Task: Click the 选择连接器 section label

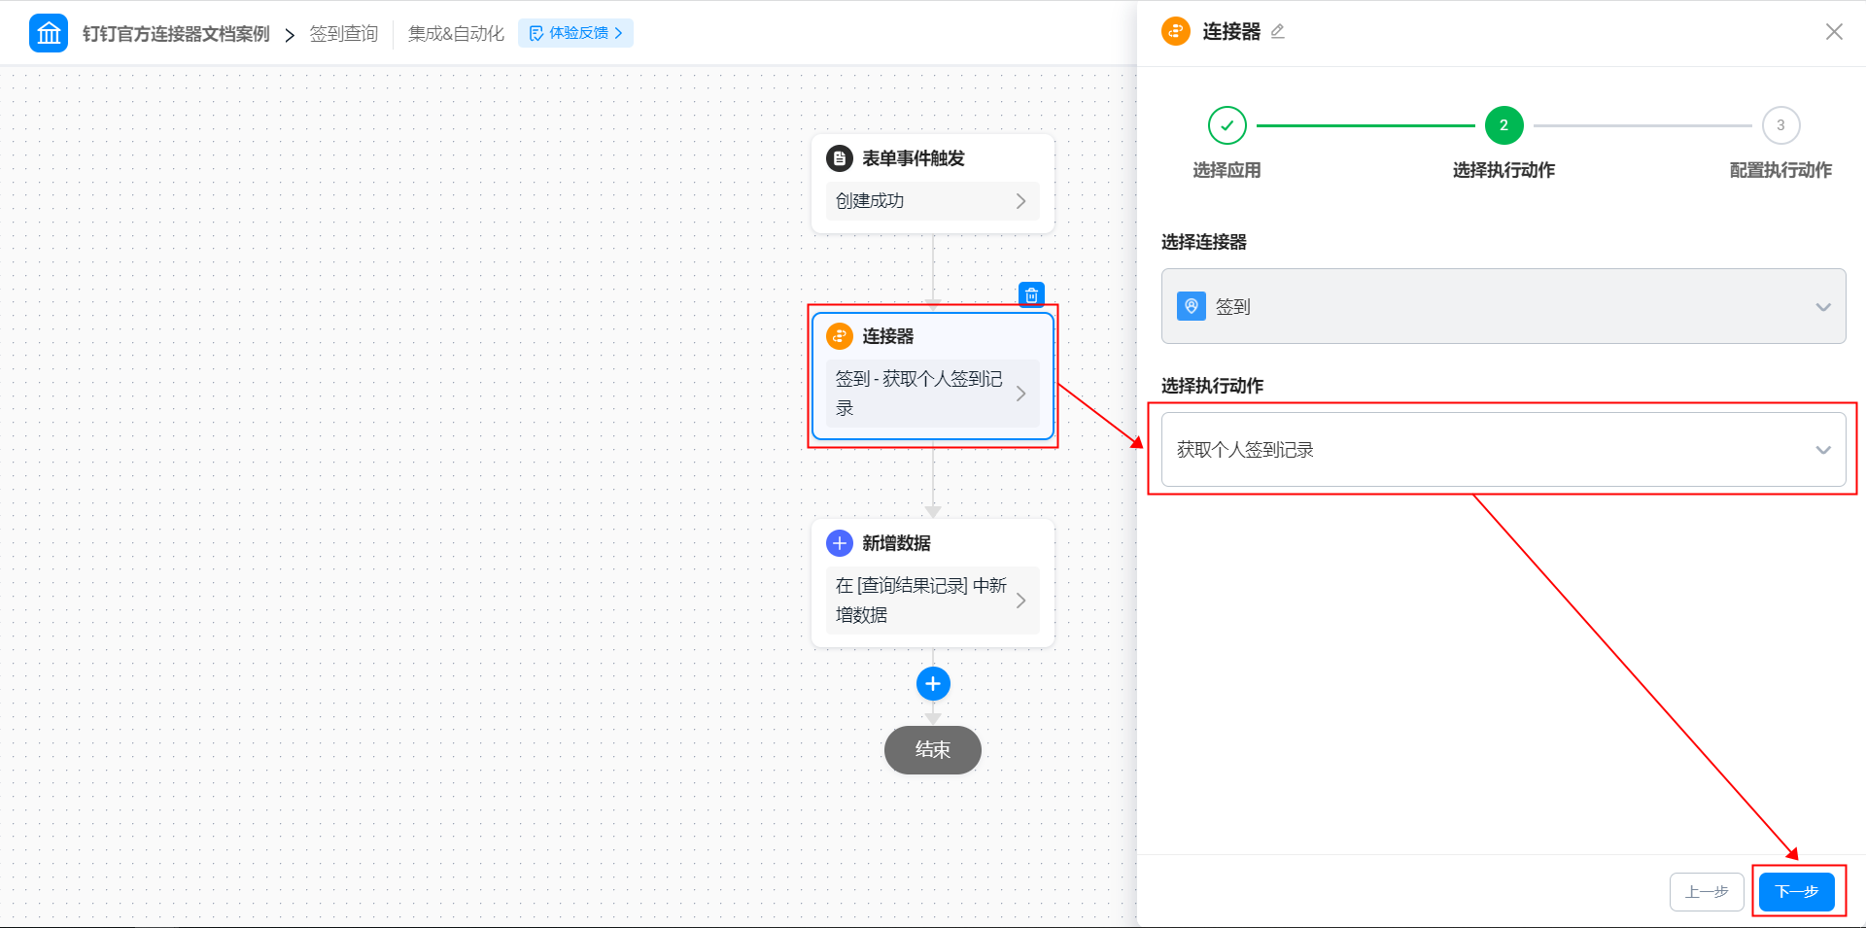Action: (x=1203, y=242)
